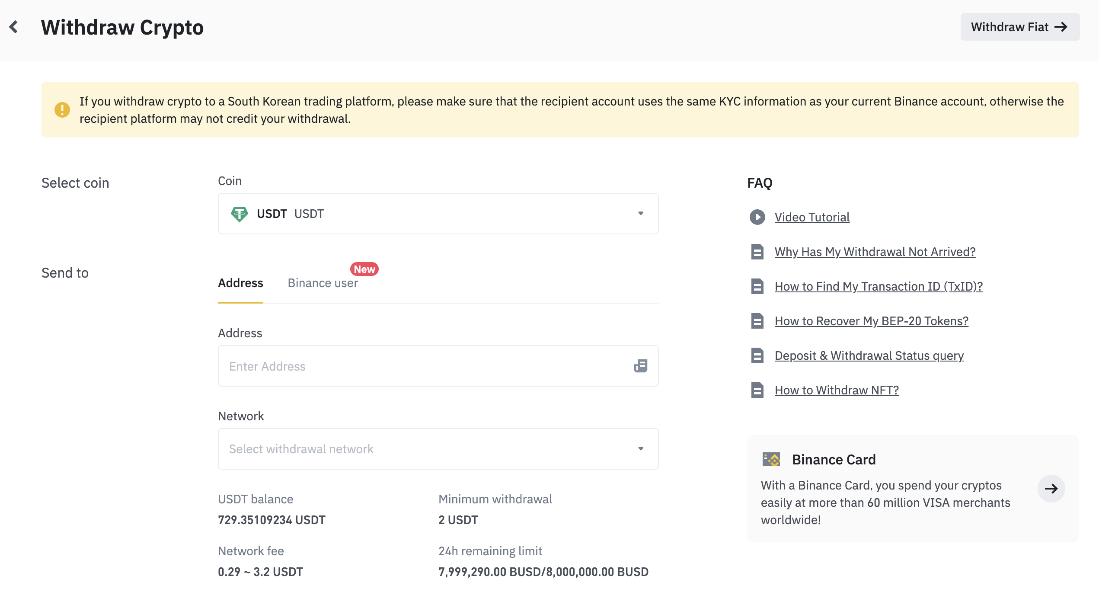
Task: Click the back arrow next to Withdraw Crypto
Action: tap(14, 27)
